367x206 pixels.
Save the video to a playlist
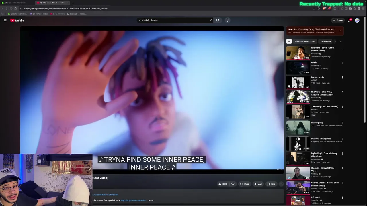tap(271, 184)
